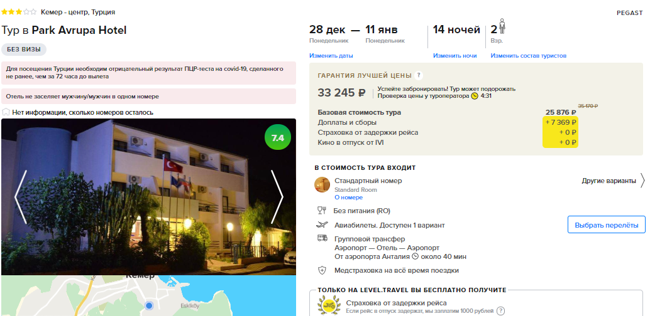Screen dimensions: 650x316
Task: Expand other room options chevron
Action: (642, 181)
